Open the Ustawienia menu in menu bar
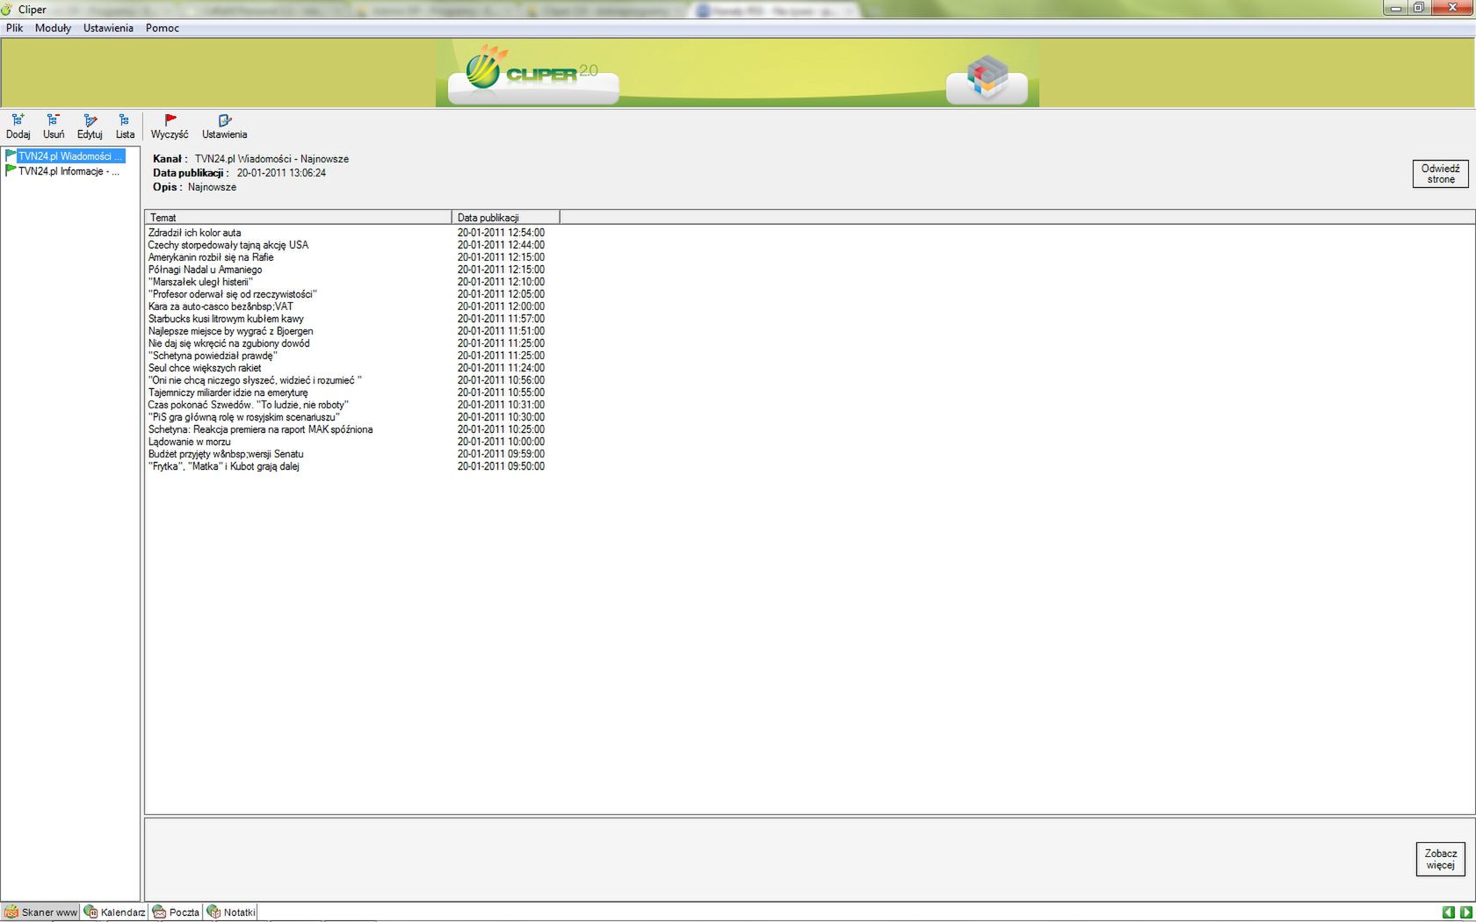The width and height of the screenshot is (1476, 922). [x=108, y=28]
